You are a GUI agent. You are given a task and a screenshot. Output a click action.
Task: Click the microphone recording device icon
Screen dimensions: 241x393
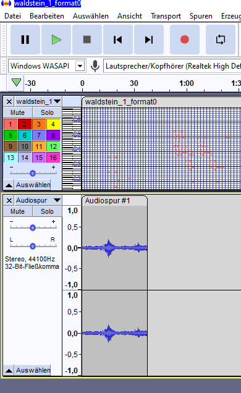[x=95, y=66]
